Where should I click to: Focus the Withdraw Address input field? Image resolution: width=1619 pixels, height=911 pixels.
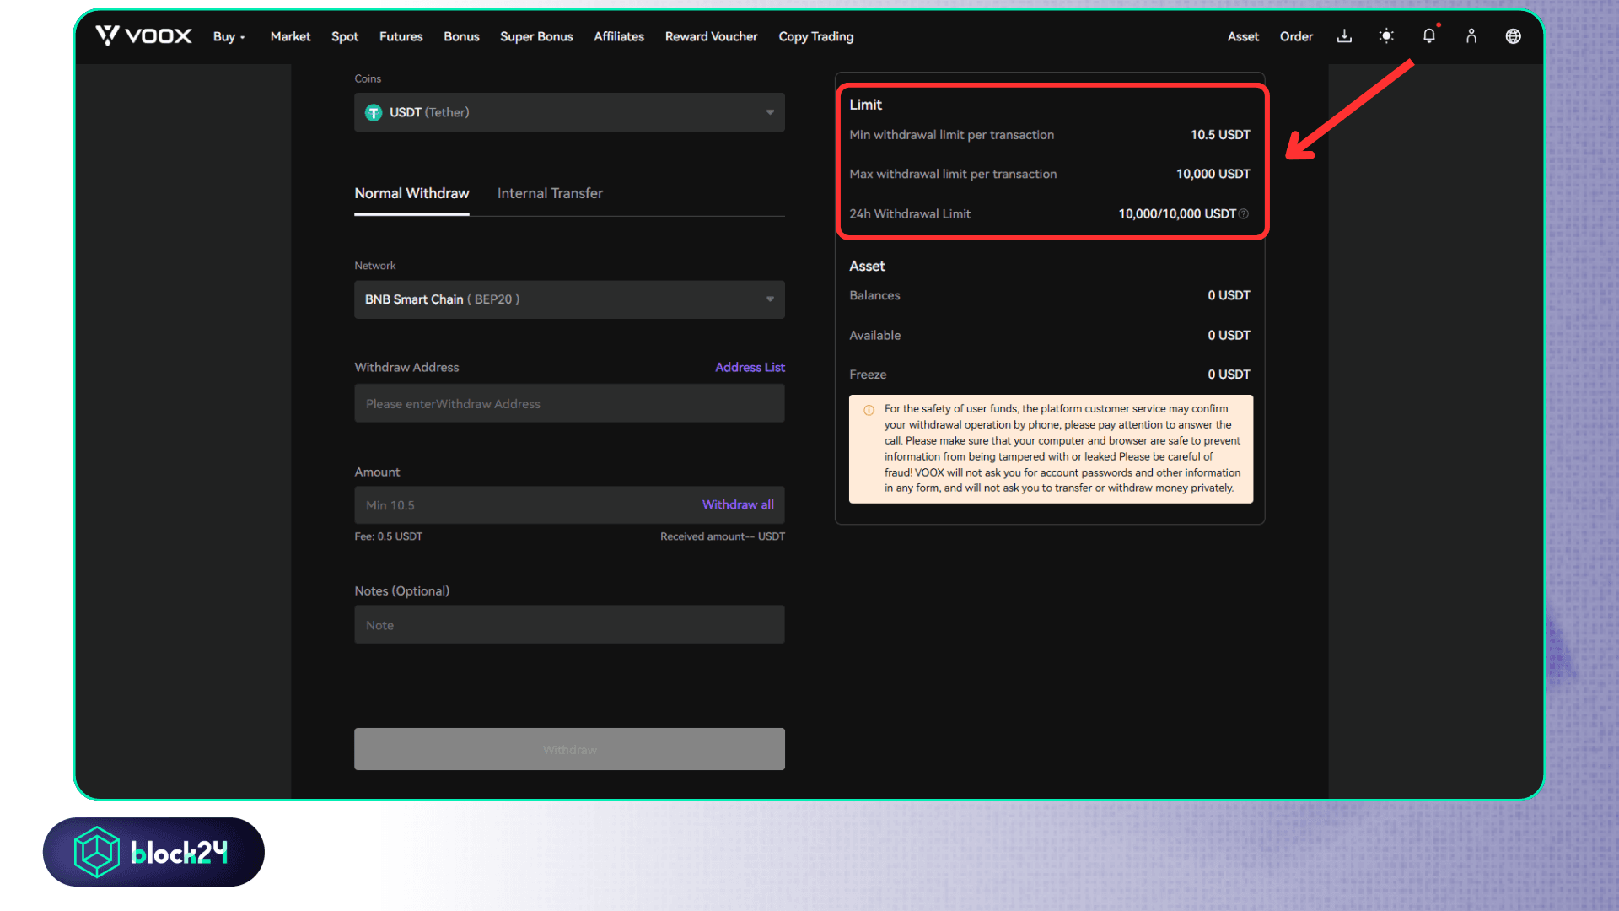[569, 403]
